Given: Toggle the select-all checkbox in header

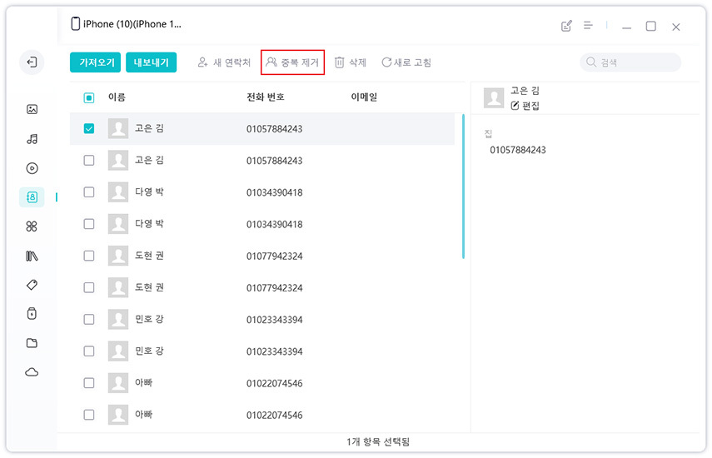Looking at the screenshot, I should point(89,97).
